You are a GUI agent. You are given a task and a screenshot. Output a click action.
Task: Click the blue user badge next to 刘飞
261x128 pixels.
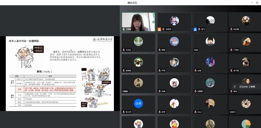tap(195, 29)
